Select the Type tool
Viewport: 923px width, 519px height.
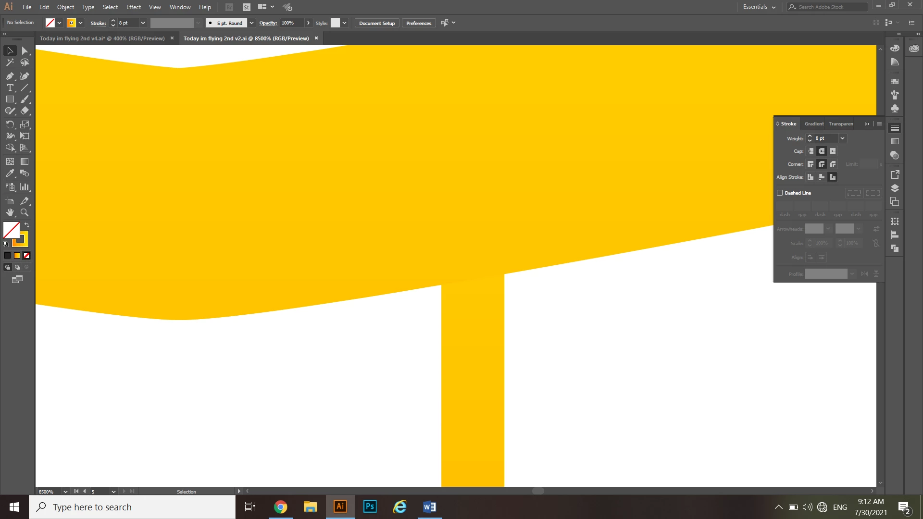click(10, 87)
